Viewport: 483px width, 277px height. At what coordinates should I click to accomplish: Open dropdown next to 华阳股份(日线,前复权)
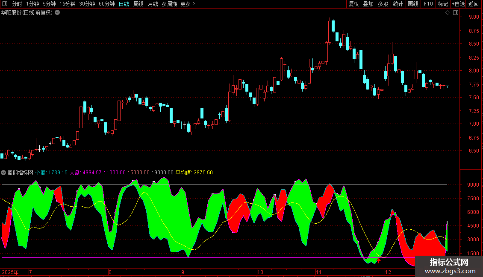tap(57, 13)
